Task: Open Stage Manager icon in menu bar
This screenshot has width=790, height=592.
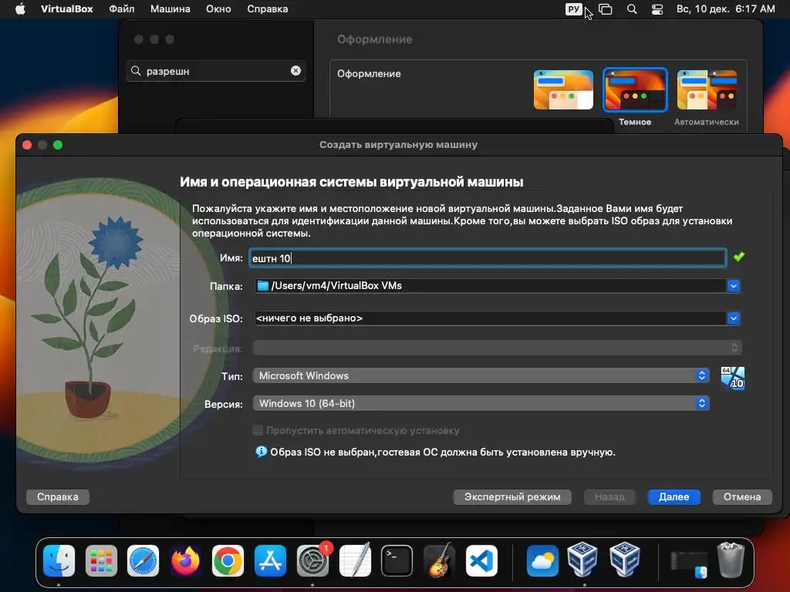Action: coord(605,9)
